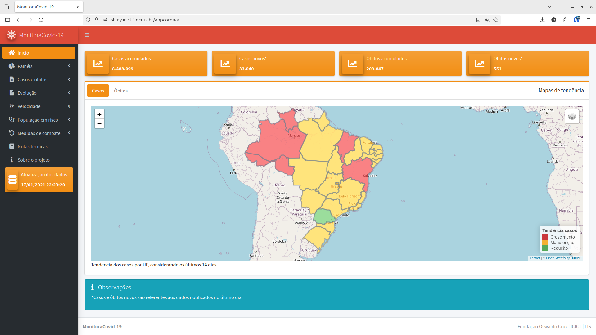Click the database update icon
Image resolution: width=596 pixels, height=335 pixels.
(x=13, y=180)
